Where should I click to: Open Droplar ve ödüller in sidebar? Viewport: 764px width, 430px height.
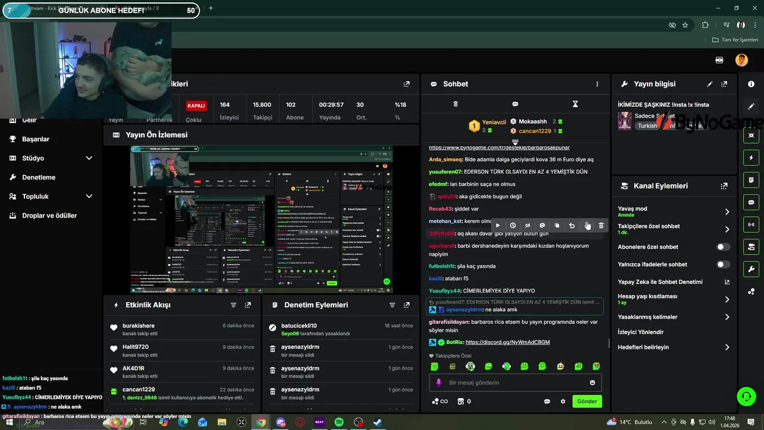pos(50,216)
